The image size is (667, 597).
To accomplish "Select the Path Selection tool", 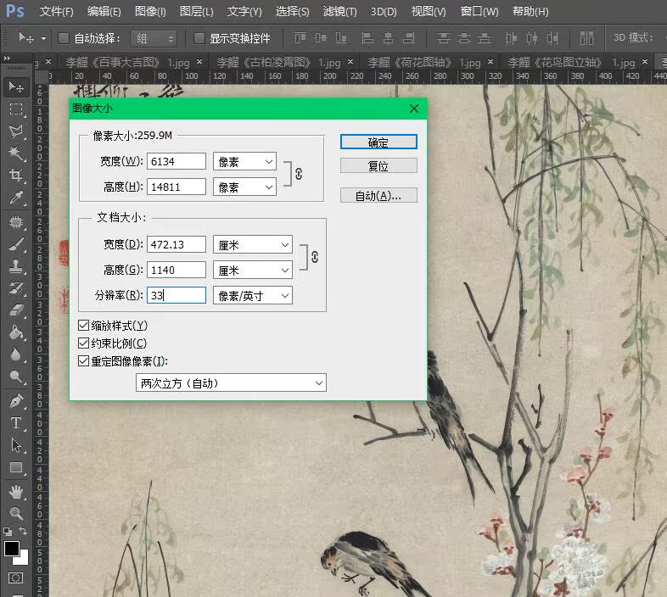I will [16, 444].
